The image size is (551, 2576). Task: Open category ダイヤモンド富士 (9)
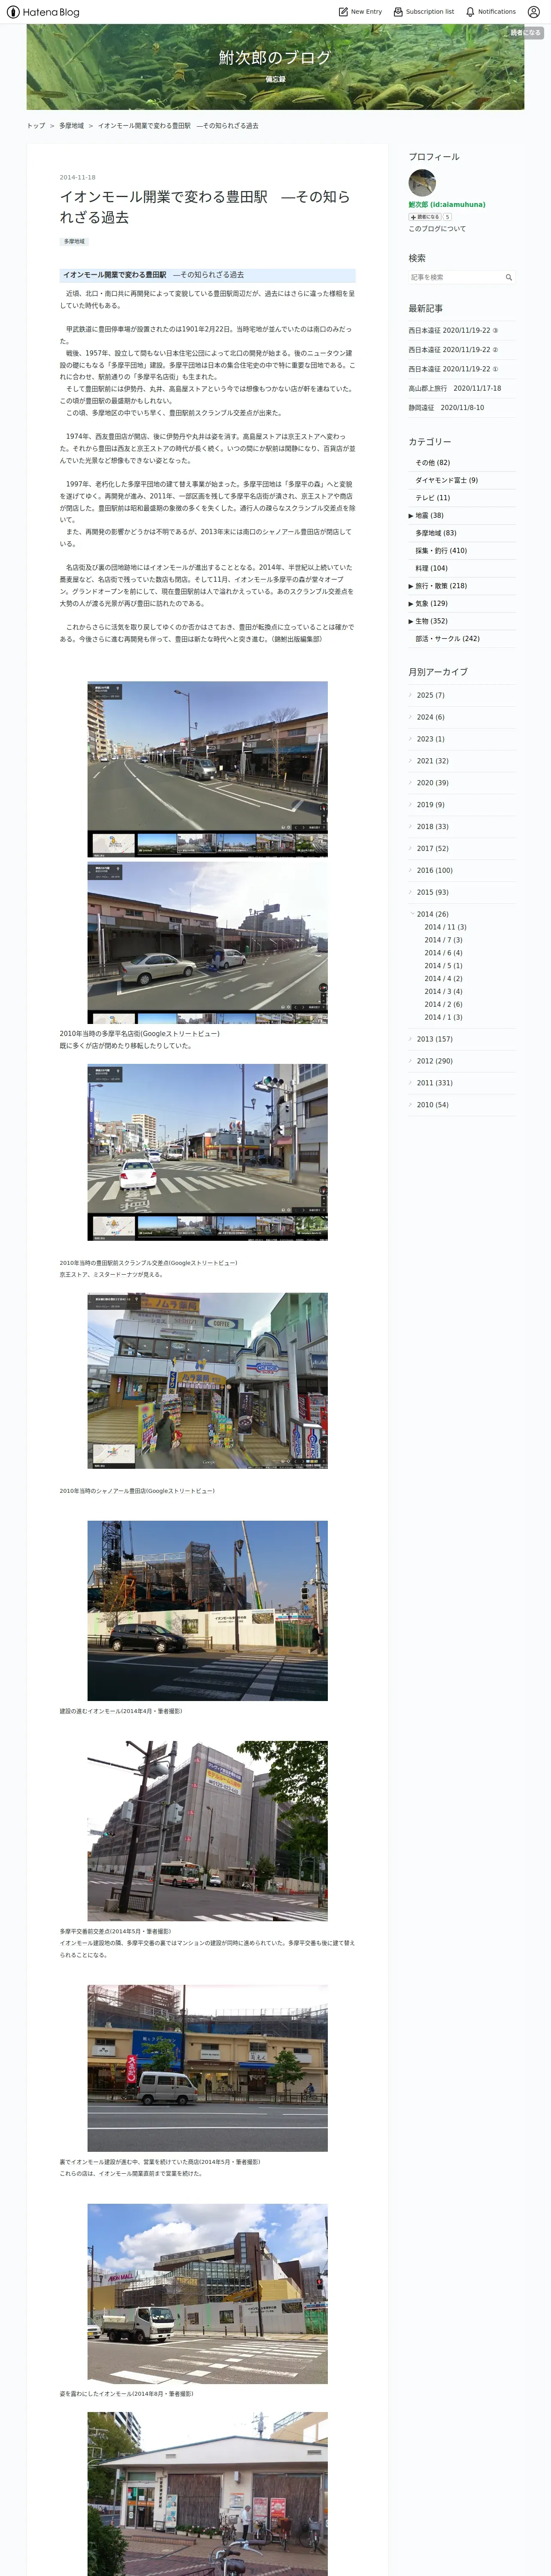coord(447,480)
